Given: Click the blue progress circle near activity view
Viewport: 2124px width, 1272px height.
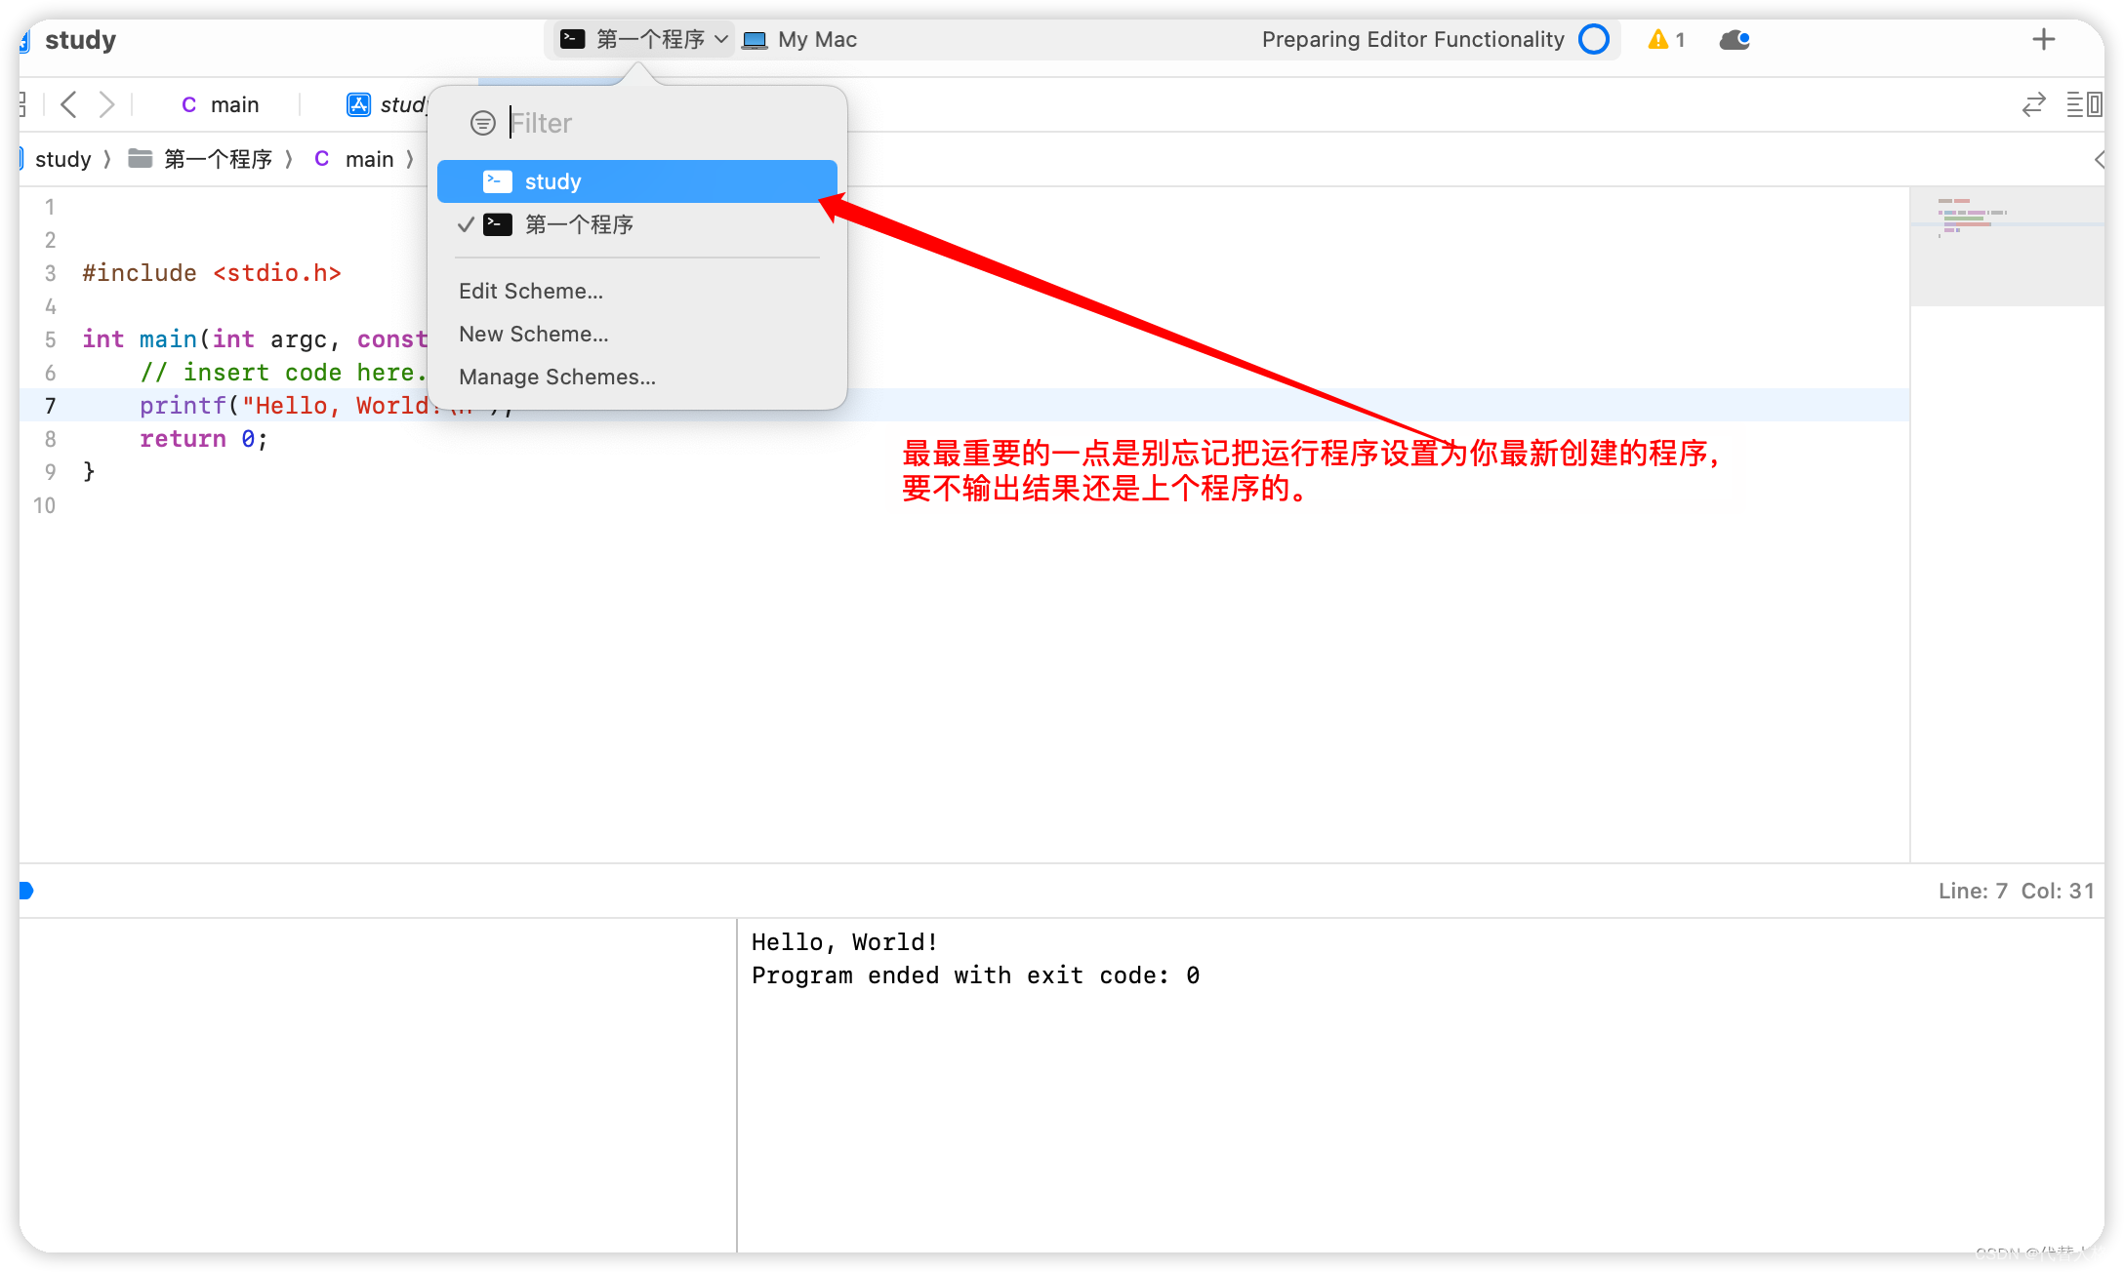Looking at the screenshot, I should [1595, 39].
